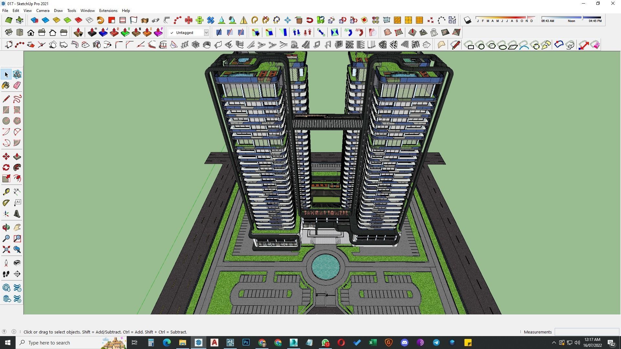The height and width of the screenshot is (349, 621).
Task: Choose the Make Component tool
Action: tap(17, 75)
